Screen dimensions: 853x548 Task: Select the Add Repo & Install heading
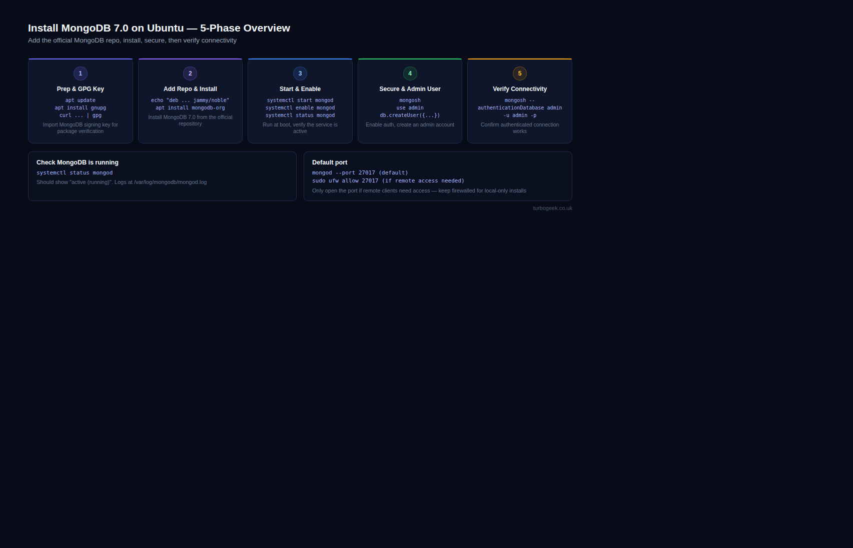coord(190,89)
